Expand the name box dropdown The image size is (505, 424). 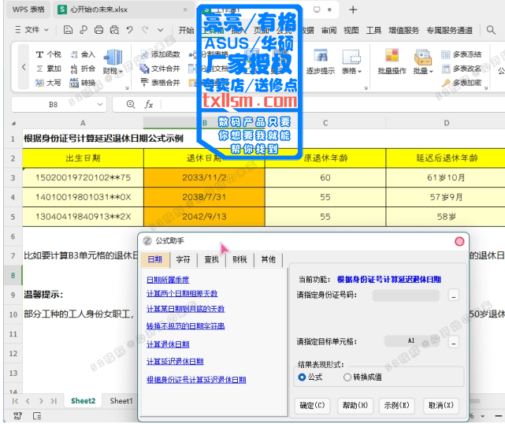[x=100, y=104]
